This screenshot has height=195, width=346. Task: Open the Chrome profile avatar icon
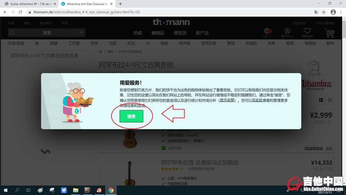333,12
